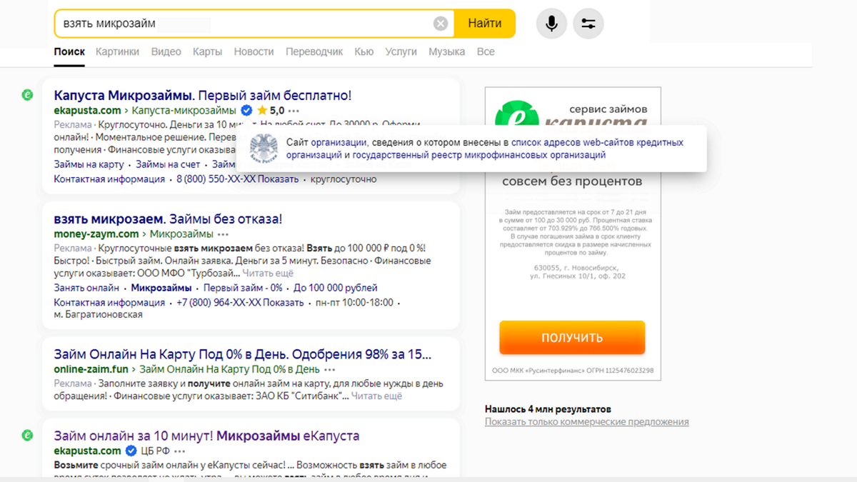This screenshot has height=482, width=857.
Task: Open Контактная информация in the money-zaym result
Action: [x=109, y=303]
